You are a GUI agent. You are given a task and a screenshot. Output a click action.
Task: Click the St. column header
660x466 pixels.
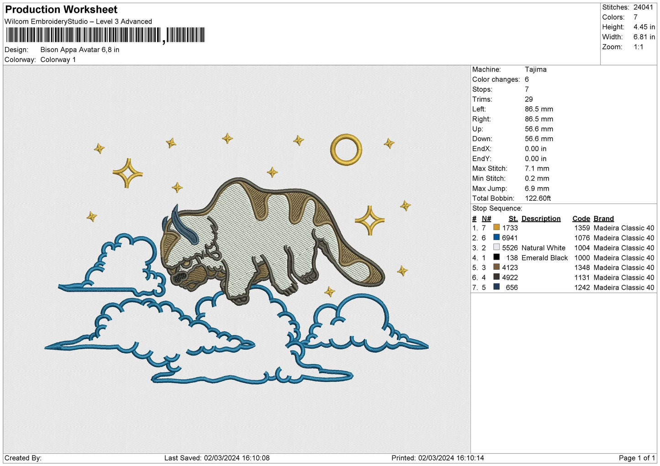(513, 219)
